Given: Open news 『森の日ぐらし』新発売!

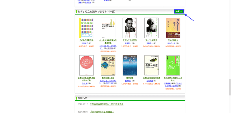Looking at the screenshot, I should (x=102, y=112).
